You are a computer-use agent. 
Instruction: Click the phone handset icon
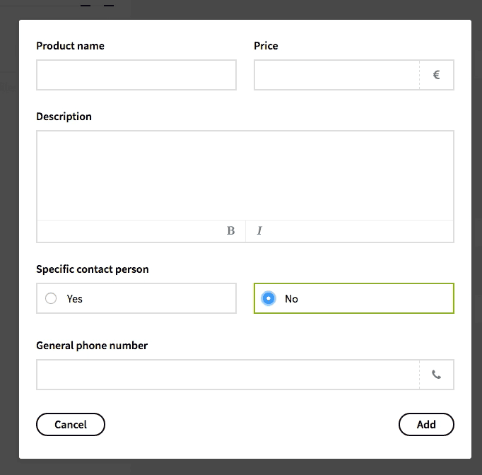click(x=436, y=375)
